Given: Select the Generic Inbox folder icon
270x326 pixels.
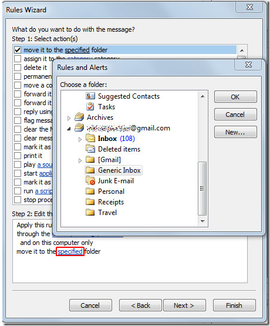Looking at the screenshot, I should click(x=90, y=170).
